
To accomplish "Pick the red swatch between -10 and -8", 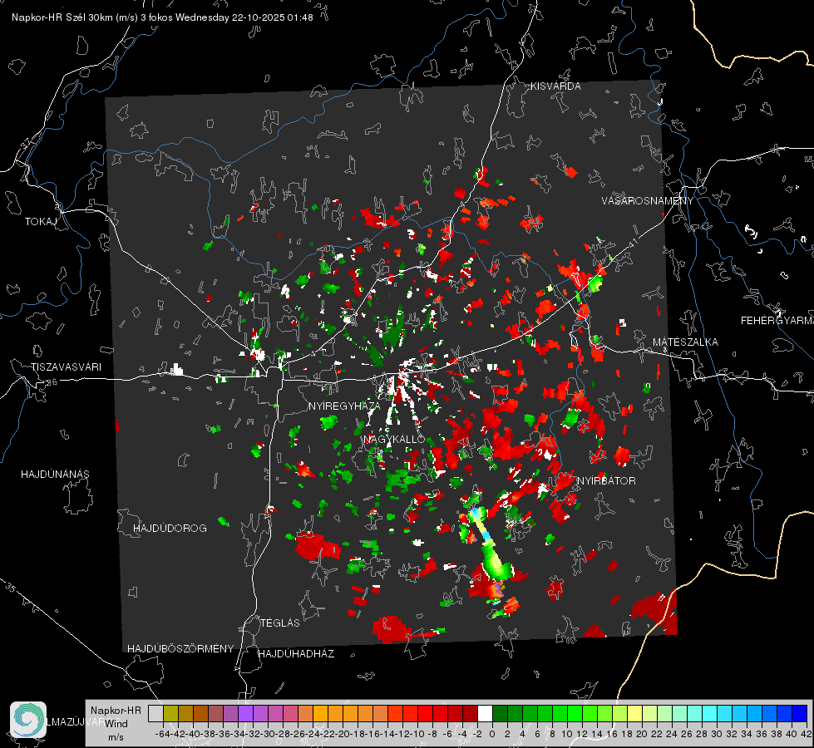I will click(x=426, y=713).
